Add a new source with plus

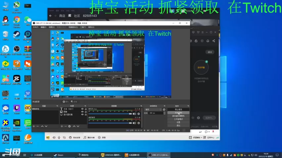coord(62,126)
